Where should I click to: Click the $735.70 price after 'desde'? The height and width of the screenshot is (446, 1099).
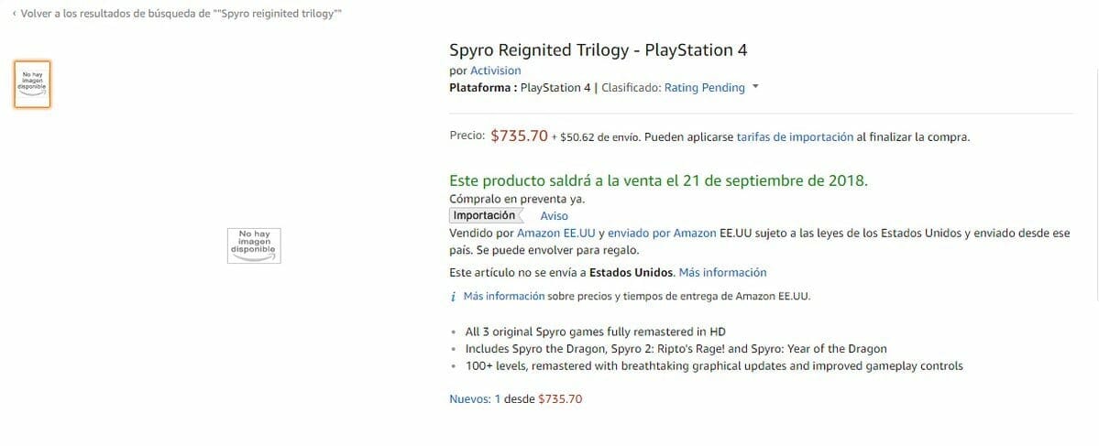[x=559, y=398]
